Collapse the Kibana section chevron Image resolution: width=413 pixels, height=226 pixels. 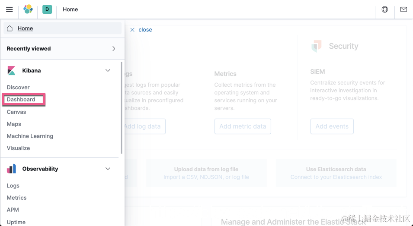108,70
